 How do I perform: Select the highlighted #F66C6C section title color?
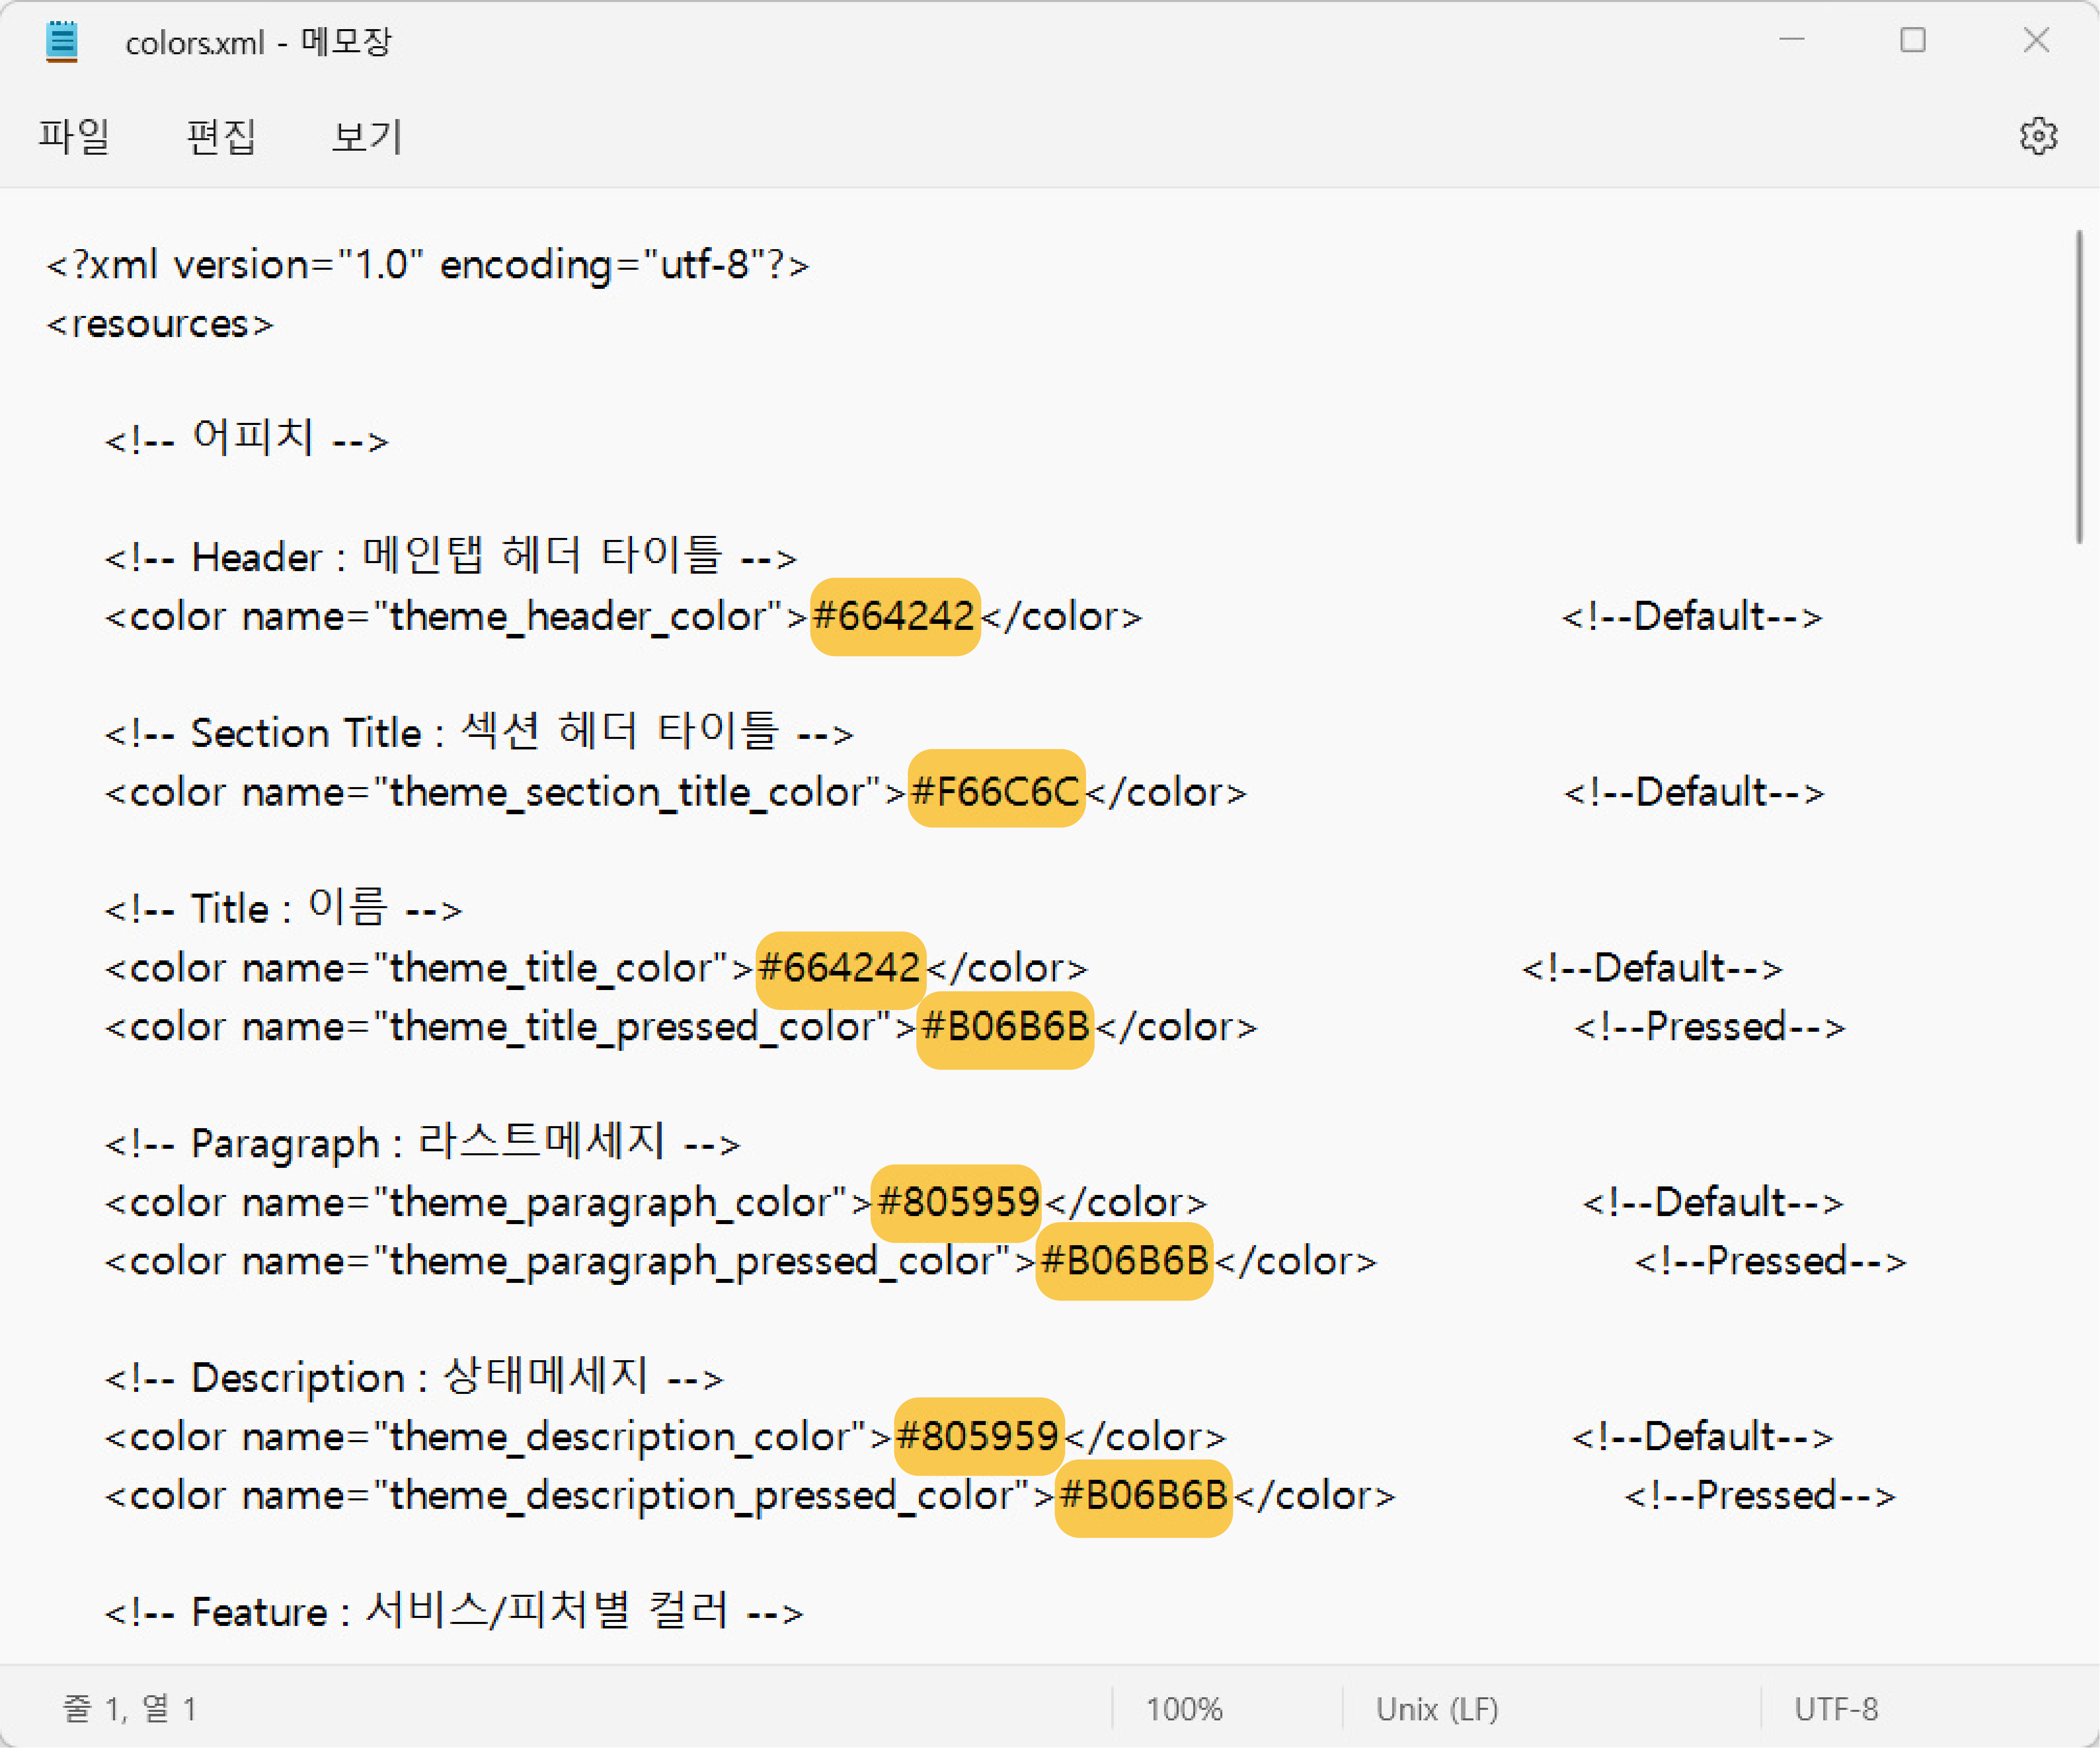tap(995, 791)
